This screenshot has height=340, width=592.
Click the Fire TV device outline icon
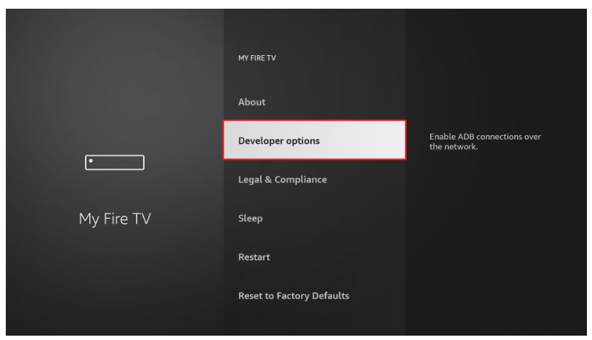[114, 163]
